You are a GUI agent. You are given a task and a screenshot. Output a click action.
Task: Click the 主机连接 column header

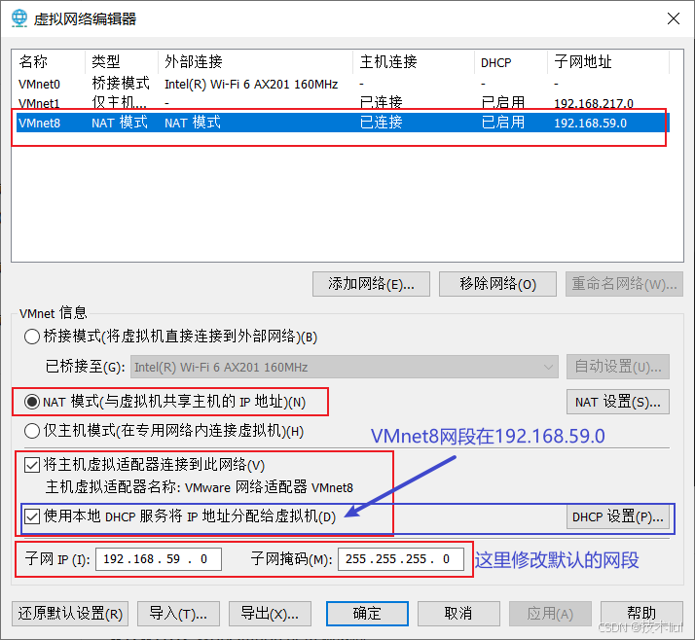414,61
